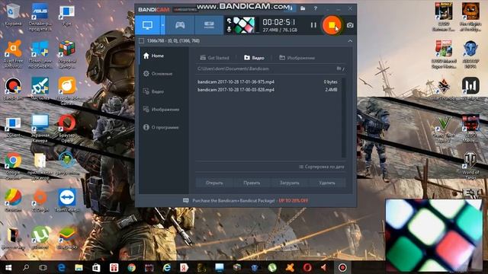Click the large webcam overlay on desktop
The height and width of the screenshot is (274, 488).
pyautogui.click(x=434, y=235)
